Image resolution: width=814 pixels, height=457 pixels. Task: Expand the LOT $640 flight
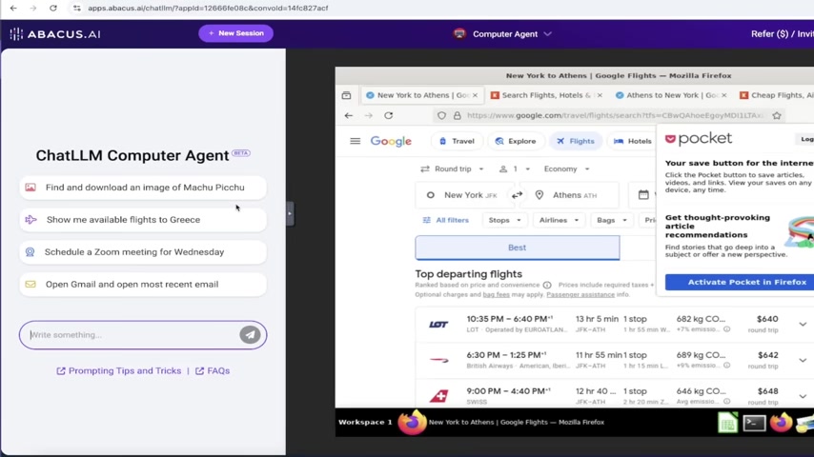803,325
